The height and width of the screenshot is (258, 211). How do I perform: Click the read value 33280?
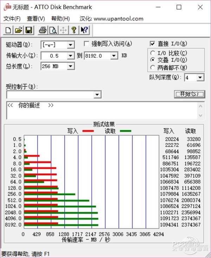(194, 139)
